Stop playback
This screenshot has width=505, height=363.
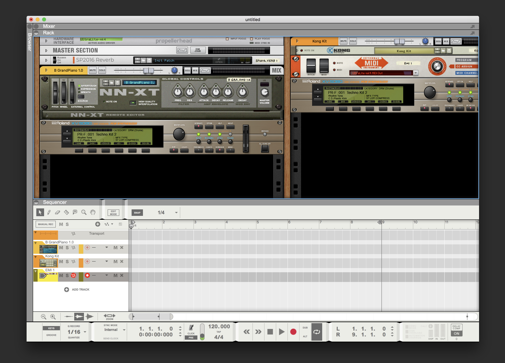click(x=270, y=332)
